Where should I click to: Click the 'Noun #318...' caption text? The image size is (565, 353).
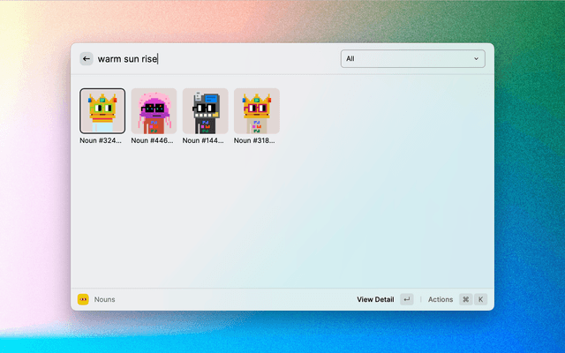(256, 140)
